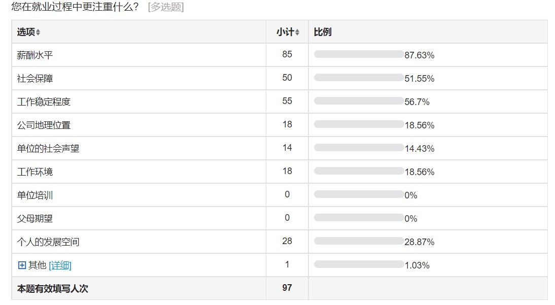
Task: Click the 比例 column header
Action: 323,32
